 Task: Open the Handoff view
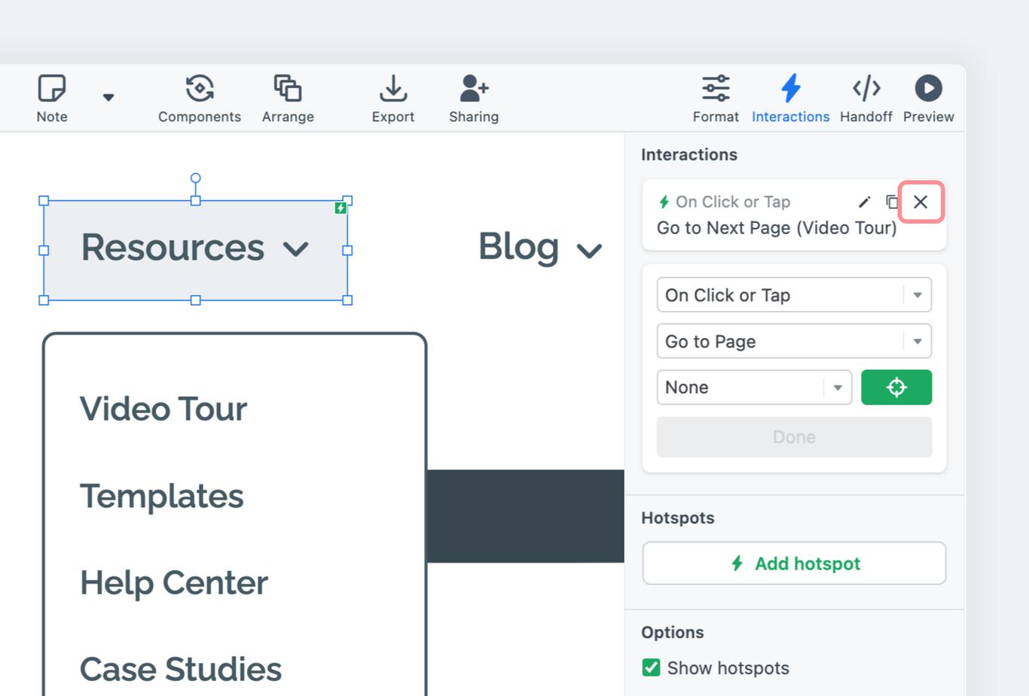pyautogui.click(x=866, y=99)
